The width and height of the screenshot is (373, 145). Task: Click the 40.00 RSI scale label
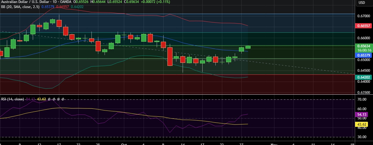(x=362, y=128)
